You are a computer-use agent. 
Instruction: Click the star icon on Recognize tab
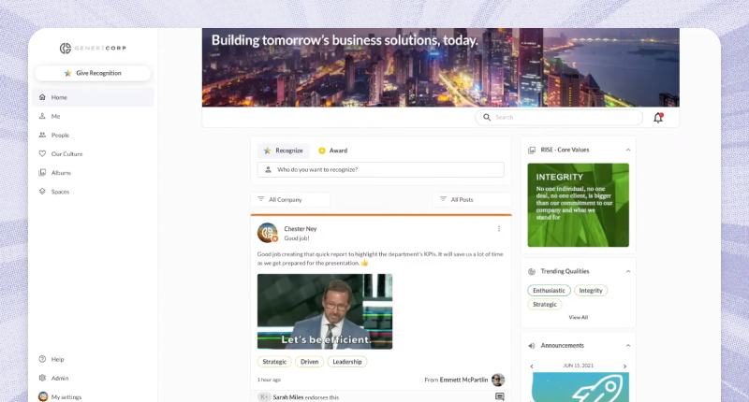pyautogui.click(x=267, y=151)
